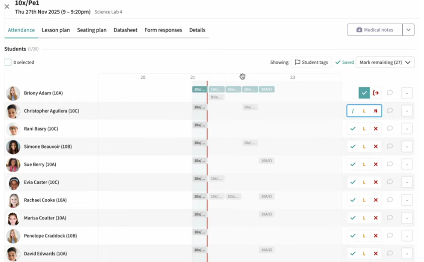424x262 pixels.
Task: Click the Medical notes button
Action: coord(375,30)
